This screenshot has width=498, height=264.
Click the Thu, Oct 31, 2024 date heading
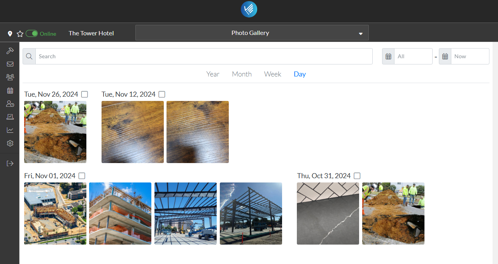[x=324, y=176]
